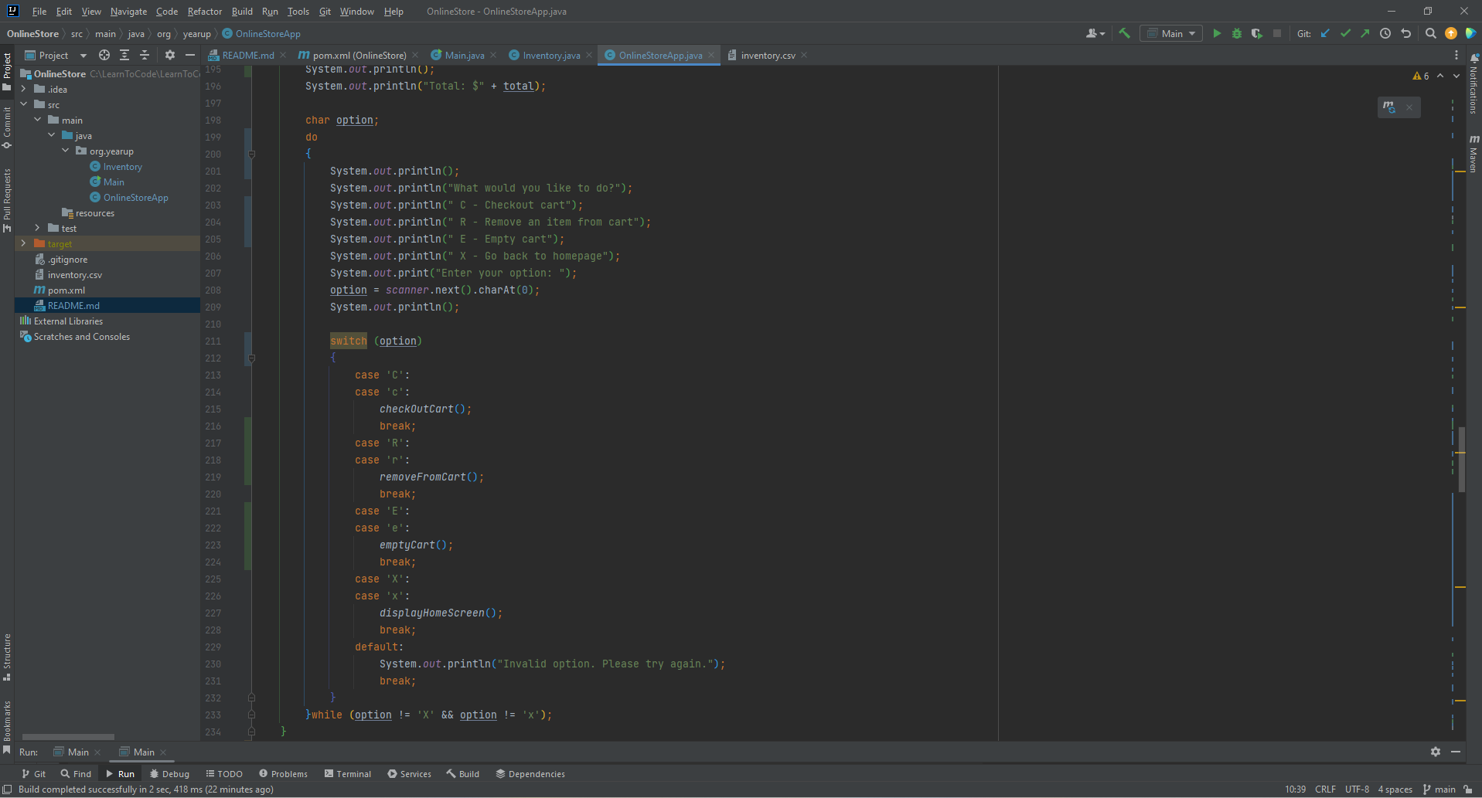Open the Terminal tool window

348,773
